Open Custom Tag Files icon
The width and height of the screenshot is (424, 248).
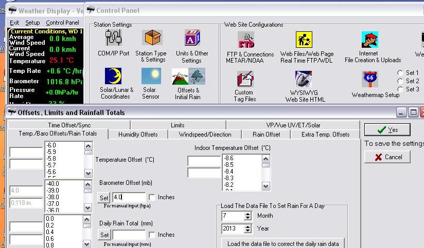coord(244,80)
